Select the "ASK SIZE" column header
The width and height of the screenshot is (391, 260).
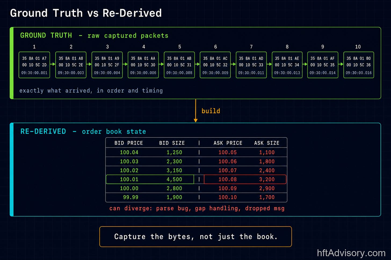coord(267,143)
